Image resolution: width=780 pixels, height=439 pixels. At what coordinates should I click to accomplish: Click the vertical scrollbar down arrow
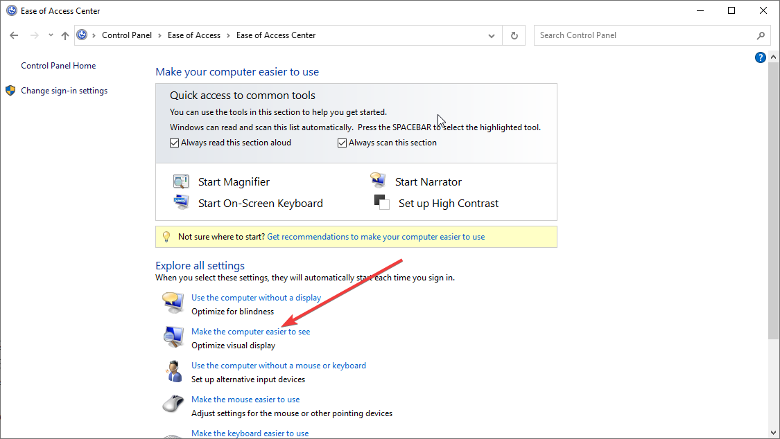pyautogui.click(x=774, y=432)
